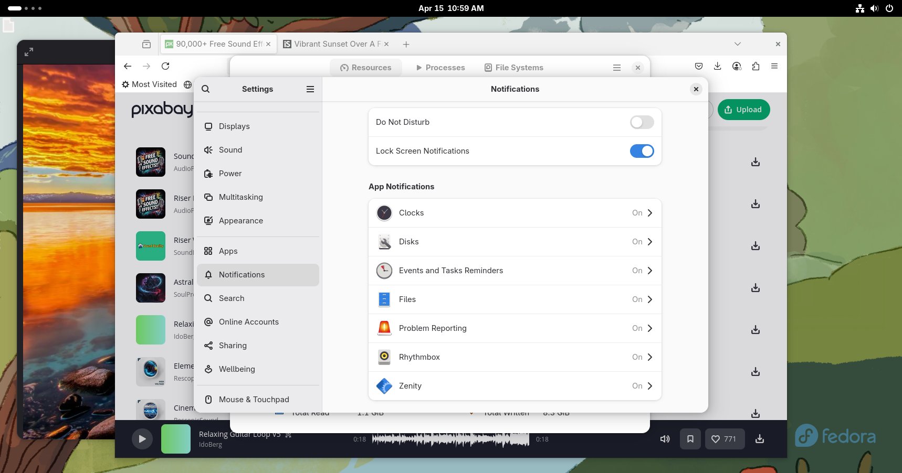
Task: Go back in the Firefox browser
Action: click(x=128, y=66)
